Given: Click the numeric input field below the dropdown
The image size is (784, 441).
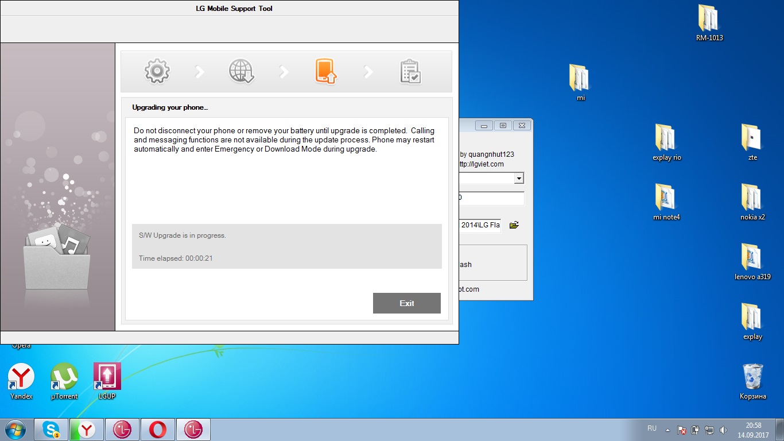Looking at the screenshot, I should coord(491,198).
